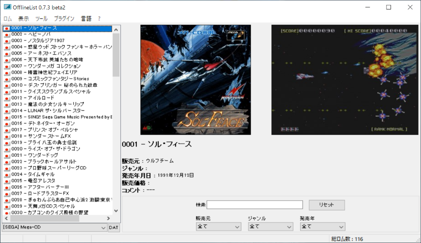Click the red icon beside 0015 SING!!
Viewport: 421px width, 243px height.
(7, 117)
